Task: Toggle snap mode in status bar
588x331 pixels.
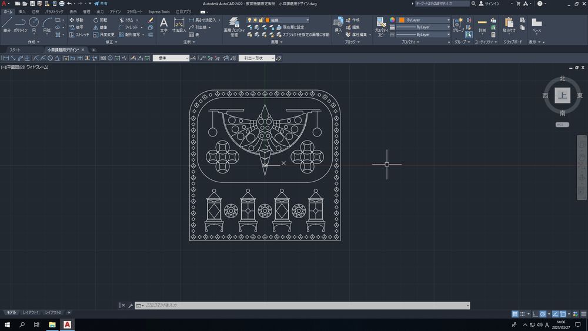Action: (x=522, y=313)
